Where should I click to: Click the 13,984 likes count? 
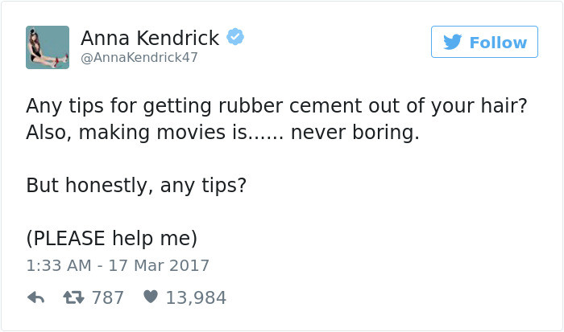[196, 297]
